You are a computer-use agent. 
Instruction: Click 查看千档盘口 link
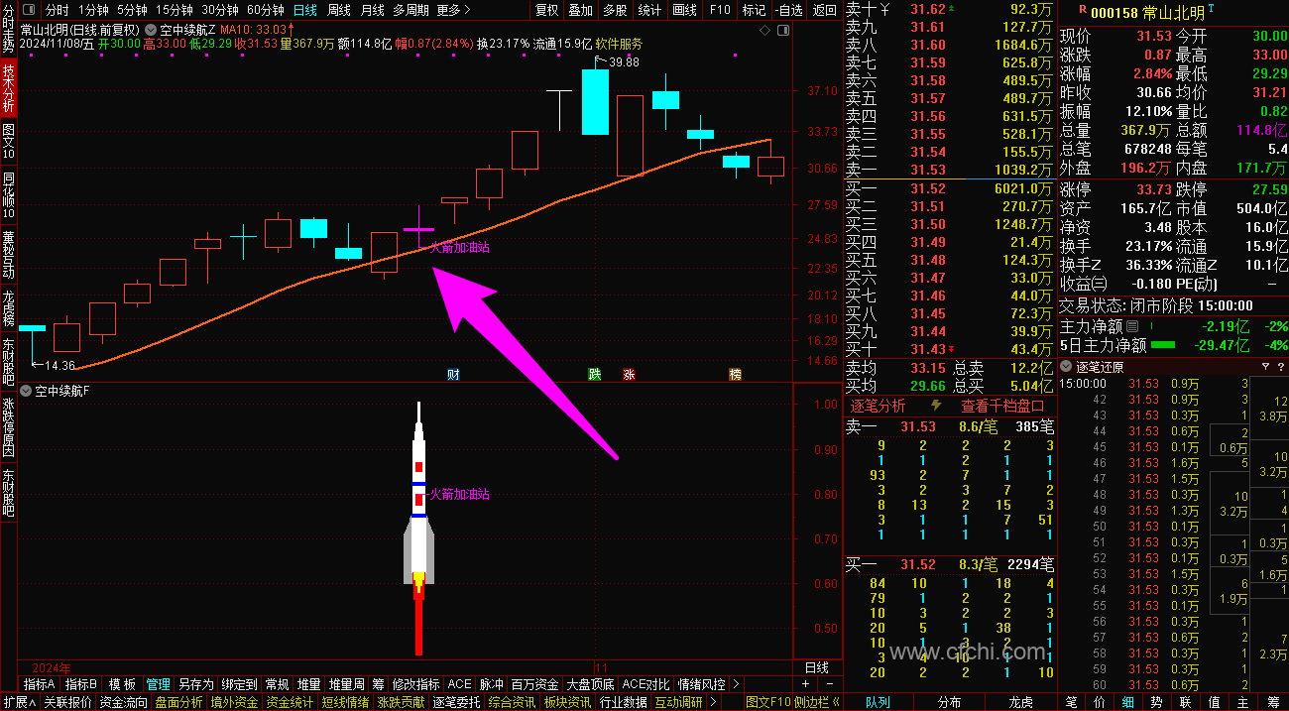[x=1002, y=406]
